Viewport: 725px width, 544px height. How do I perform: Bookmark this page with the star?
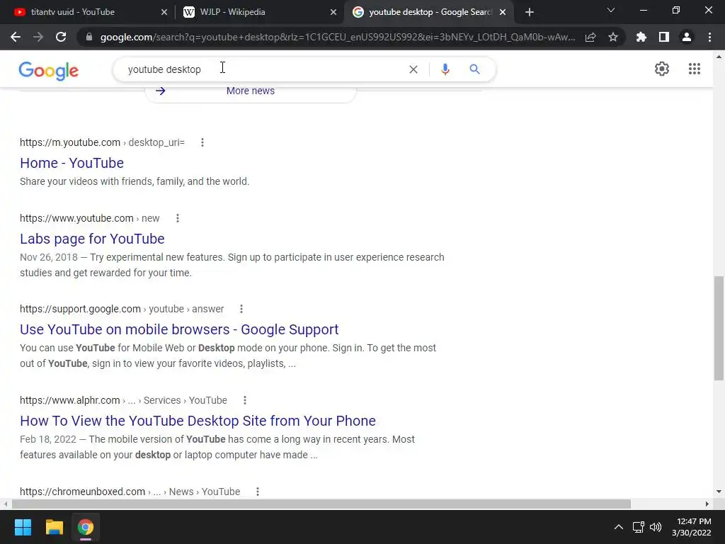pyautogui.click(x=613, y=37)
